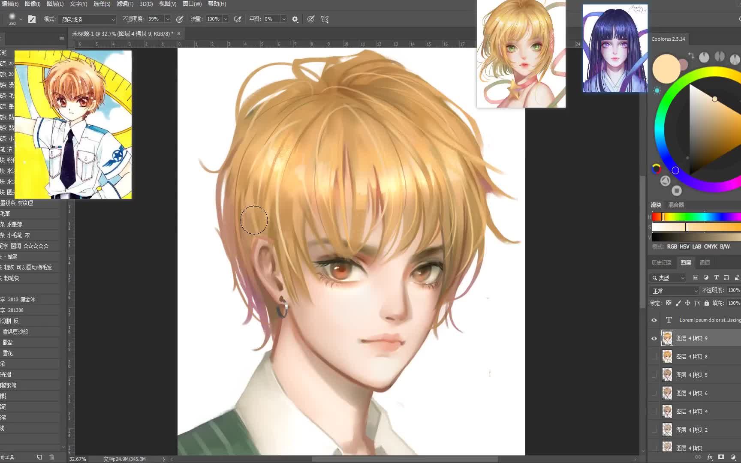Open the 图像(I) menu
Screen dimensions: 741x463
(x=33, y=4)
